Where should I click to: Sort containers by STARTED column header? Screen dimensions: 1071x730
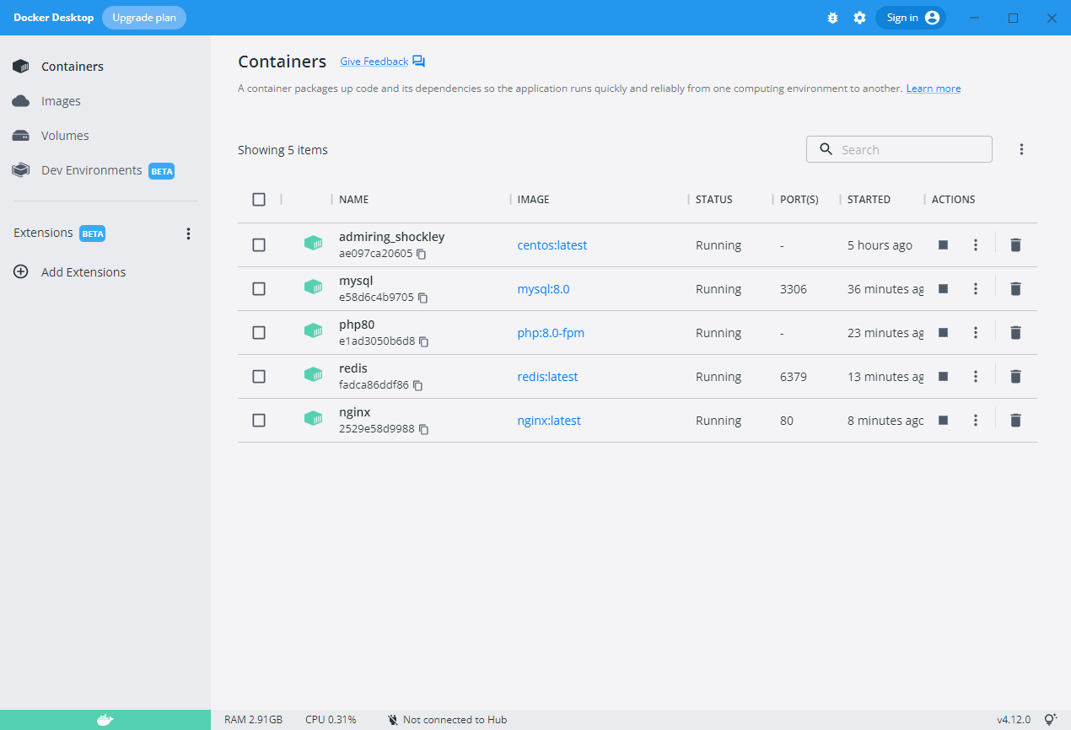coord(869,200)
